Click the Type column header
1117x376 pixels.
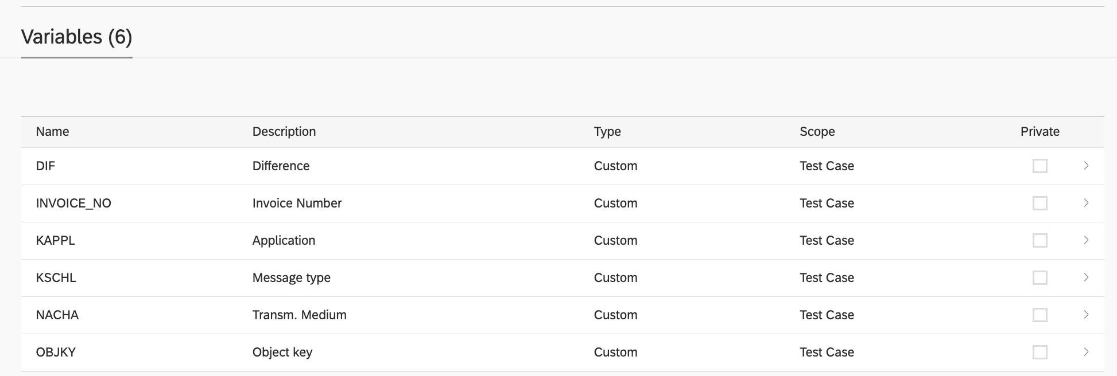click(x=607, y=132)
